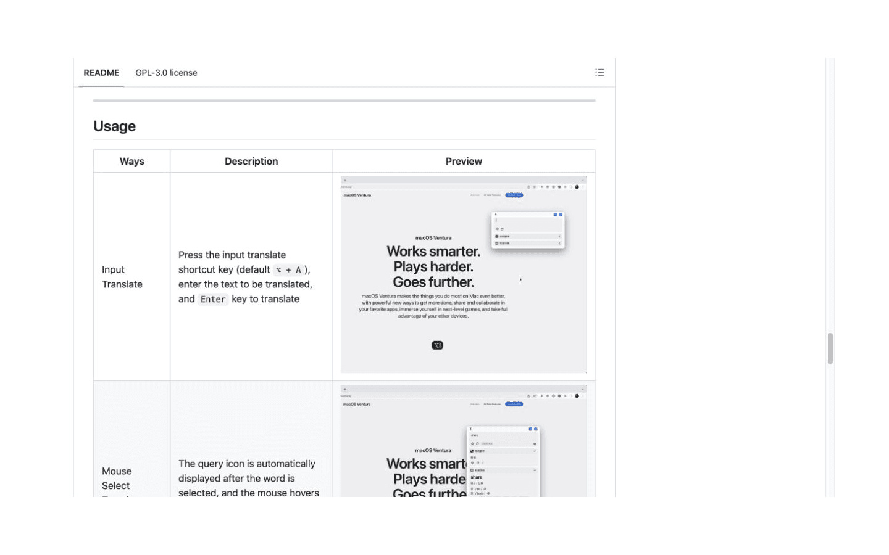The image size is (889, 555).
Task: Click the Preview column header
Action: click(464, 162)
